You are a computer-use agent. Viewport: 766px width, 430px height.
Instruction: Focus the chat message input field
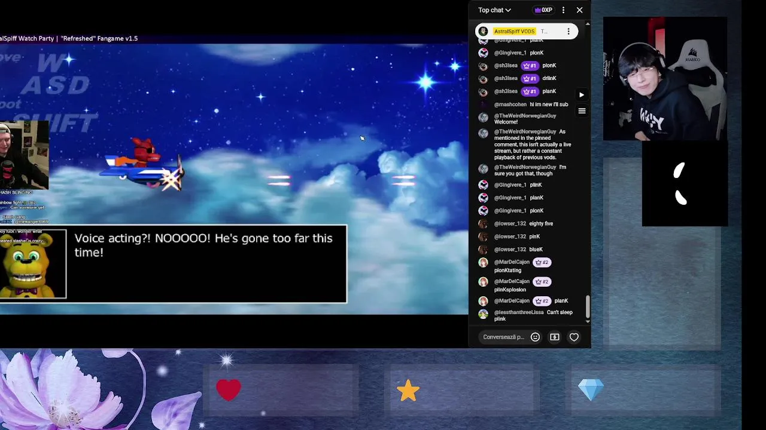pos(504,337)
